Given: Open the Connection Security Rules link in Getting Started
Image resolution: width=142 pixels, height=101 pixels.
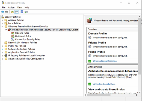Looking at the screenshot, I should coord(104,84).
